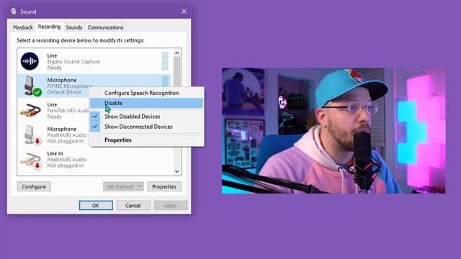
Task: Open the Sounds tab
Action: pyautogui.click(x=73, y=27)
